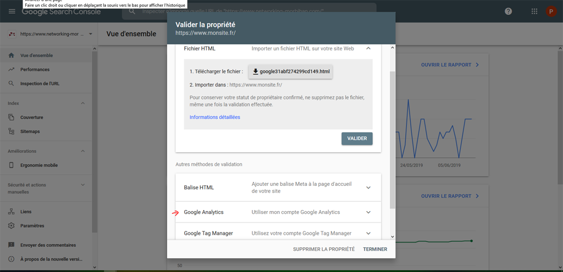This screenshot has height=272, width=563.
Task: Click the VALIDER button
Action: pos(357,139)
